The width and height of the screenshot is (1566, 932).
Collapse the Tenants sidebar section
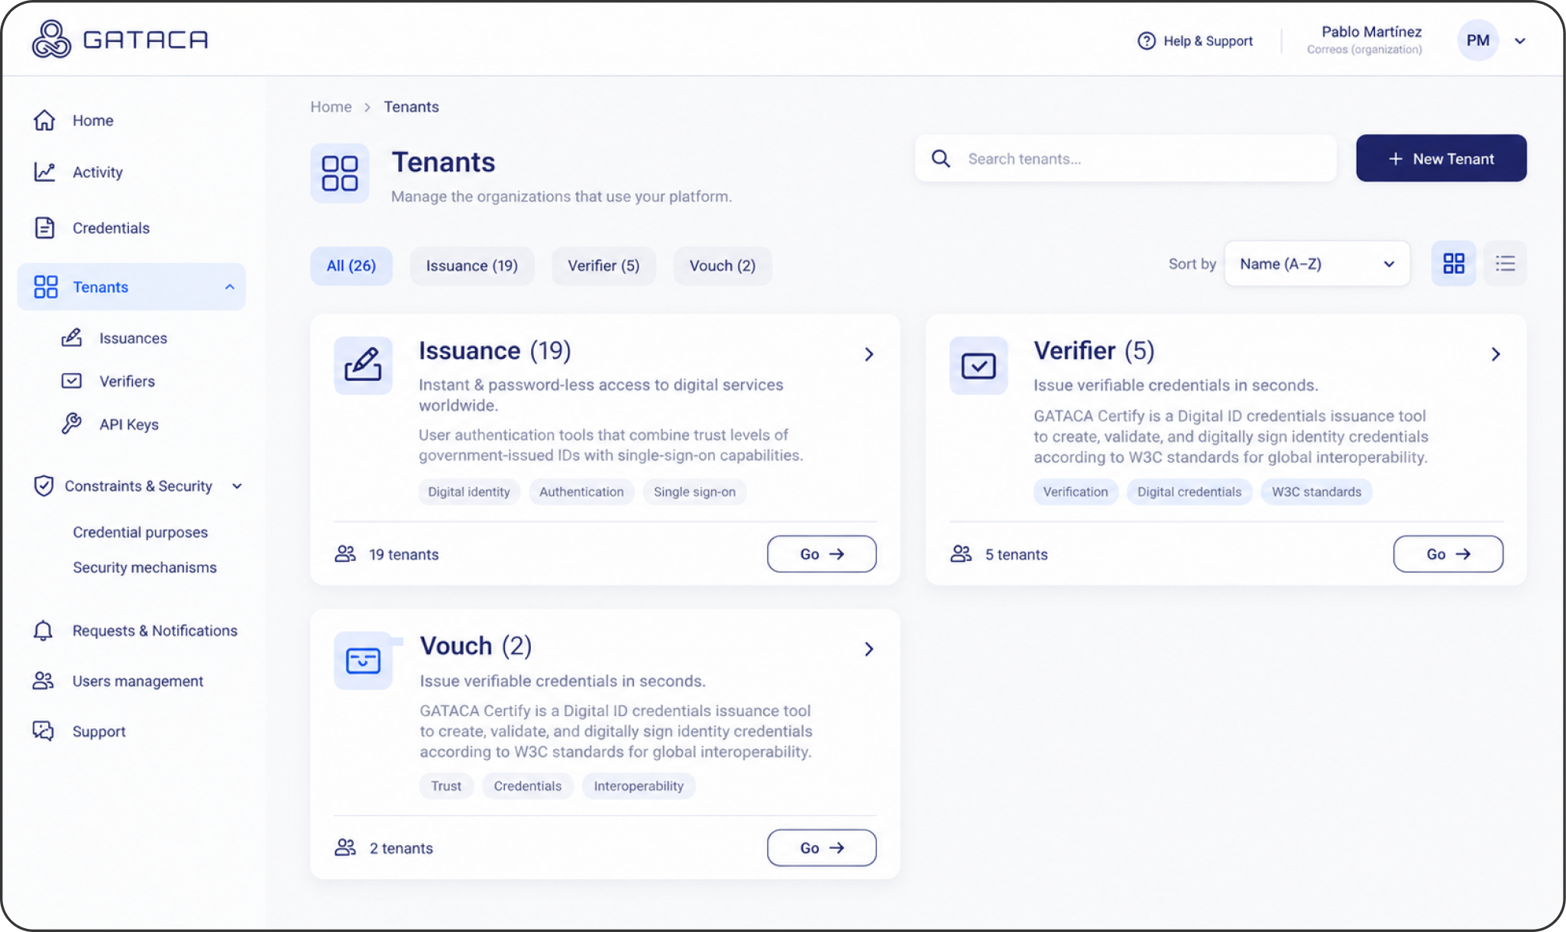tap(230, 287)
